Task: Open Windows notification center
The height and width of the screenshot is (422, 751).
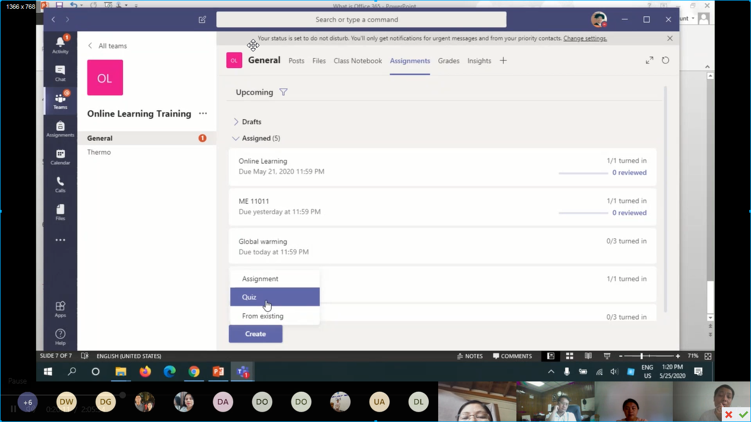Action: pos(698,372)
